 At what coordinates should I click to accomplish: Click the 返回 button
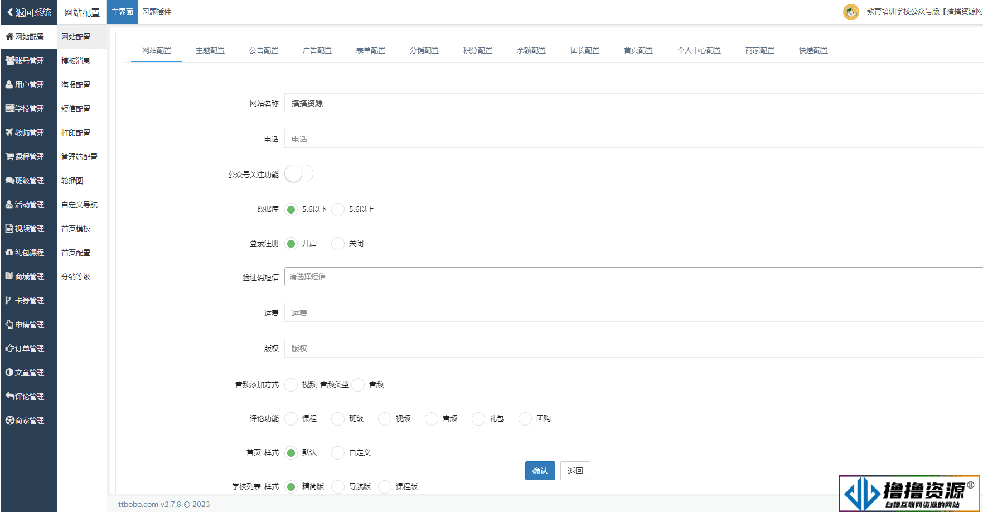(575, 471)
